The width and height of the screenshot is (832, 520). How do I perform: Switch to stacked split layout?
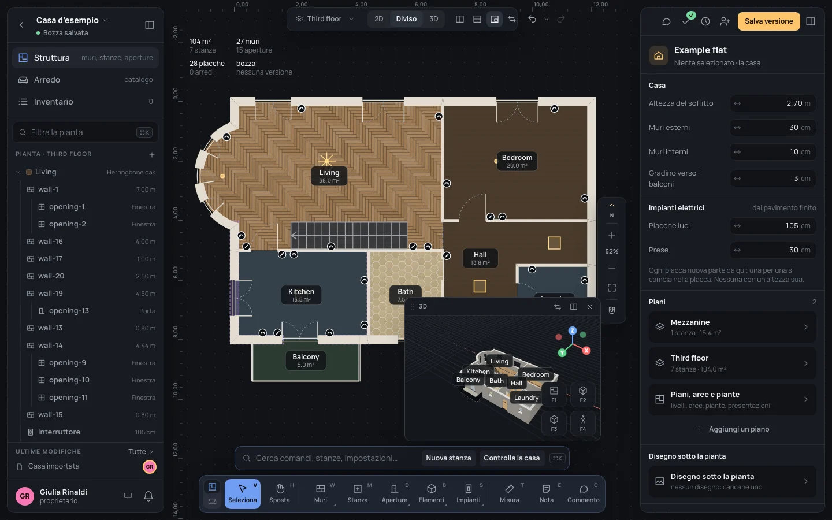[x=477, y=19]
